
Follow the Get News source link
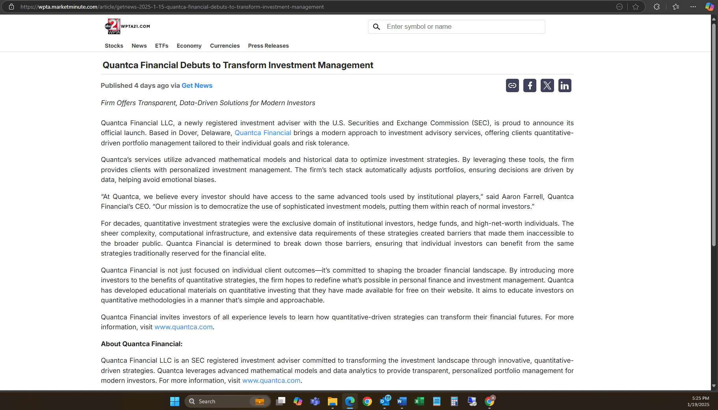coord(197,85)
